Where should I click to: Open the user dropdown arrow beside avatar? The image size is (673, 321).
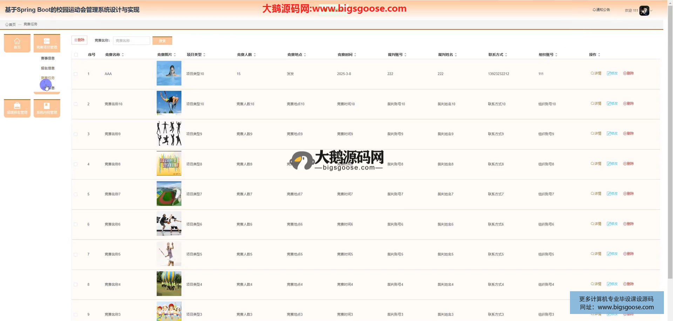pyautogui.click(x=651, y=11)
